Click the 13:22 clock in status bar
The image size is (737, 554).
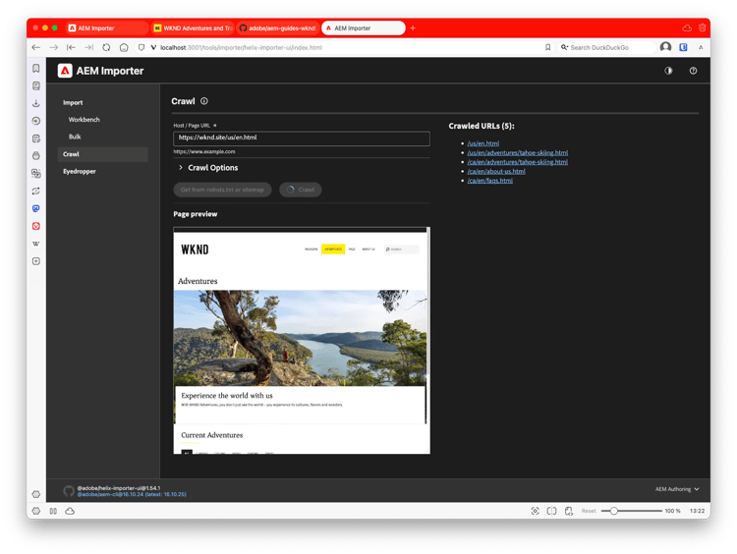click(697, 511)
